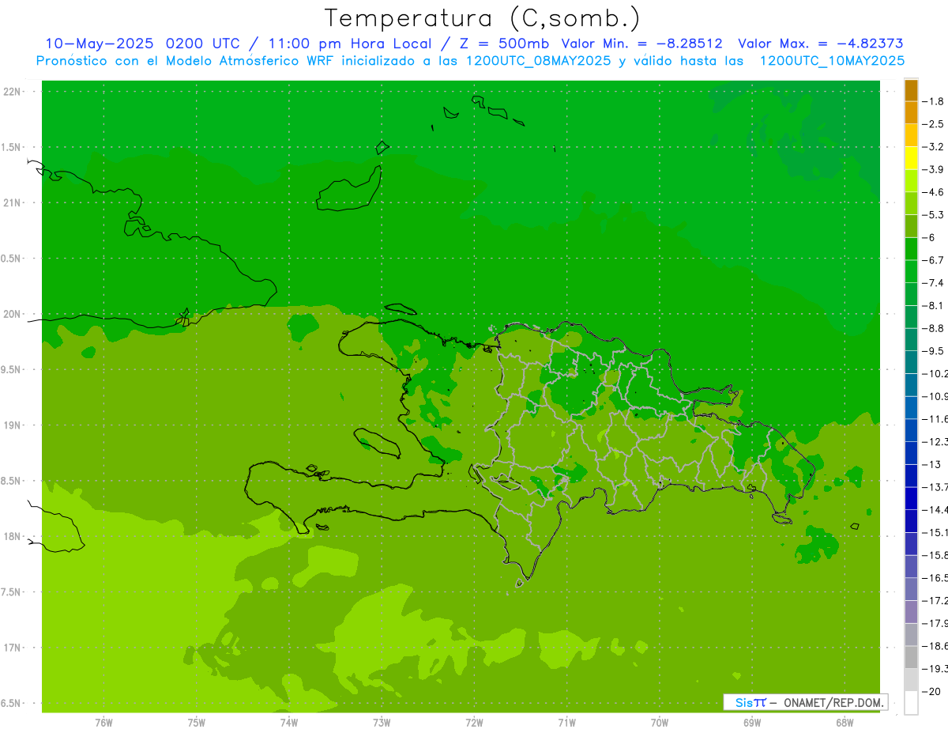Click the '74W' longitude axis label
Image resolution: width=948 pixels, height=733 pixels.
(288, 724)
